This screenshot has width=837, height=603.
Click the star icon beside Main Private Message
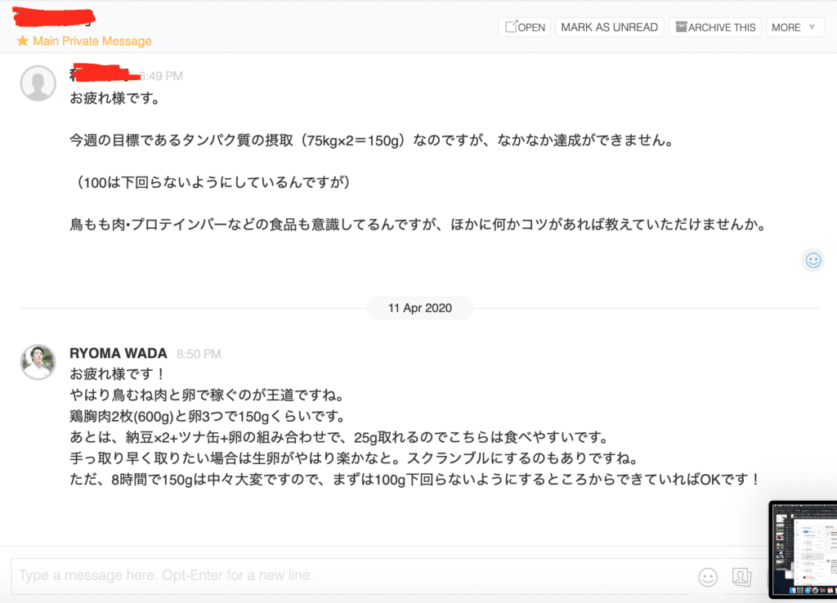coord(22,41)
